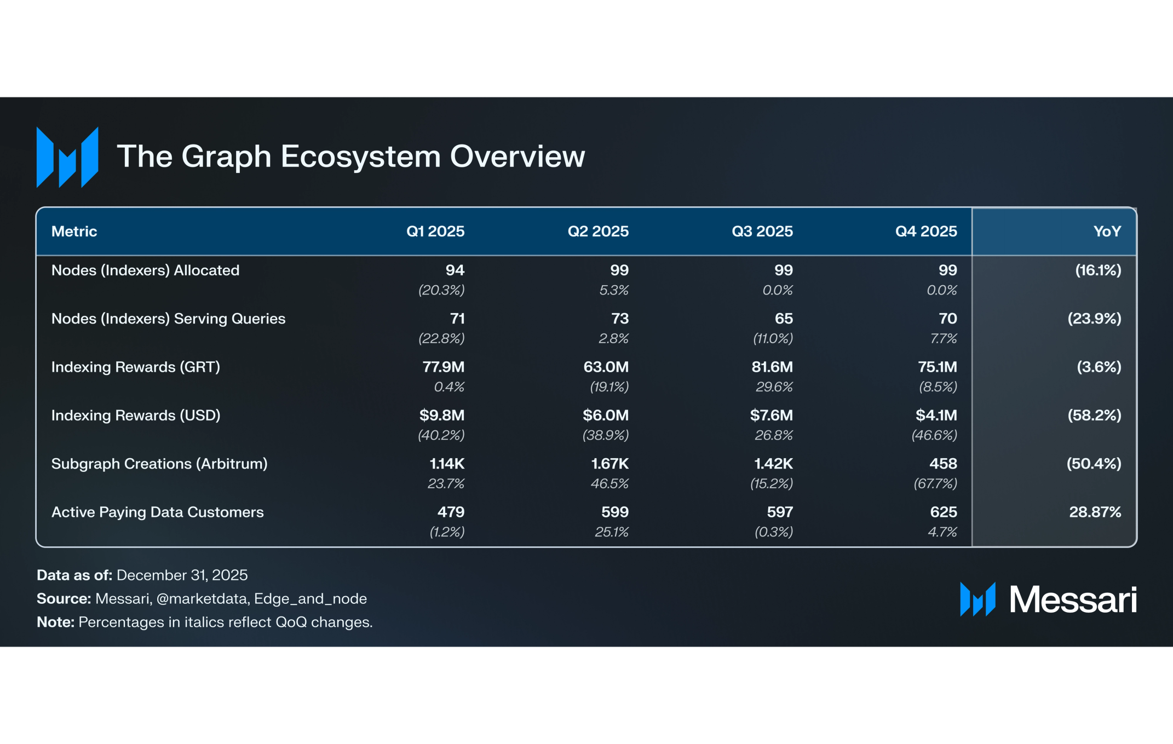
Task: Click the $4.1M Q4 indexing rewards value
Action: pos(936,416)
